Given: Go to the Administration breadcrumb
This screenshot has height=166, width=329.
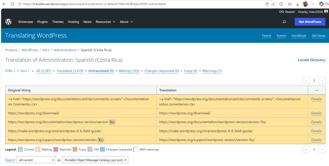Looking at the screenshot, I should tap(65, 50).
